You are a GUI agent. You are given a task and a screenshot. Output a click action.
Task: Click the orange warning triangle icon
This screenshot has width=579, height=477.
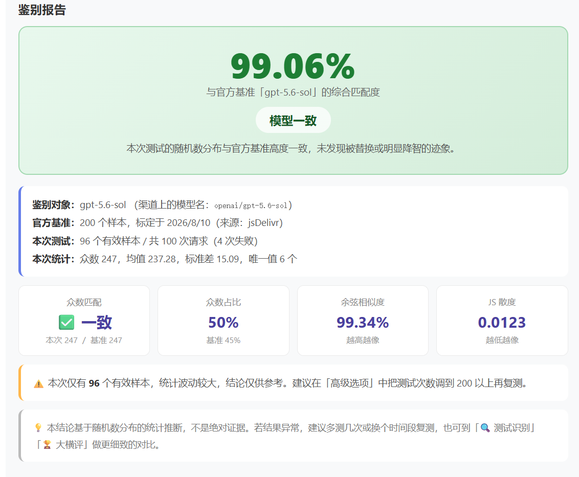[38, 383]
